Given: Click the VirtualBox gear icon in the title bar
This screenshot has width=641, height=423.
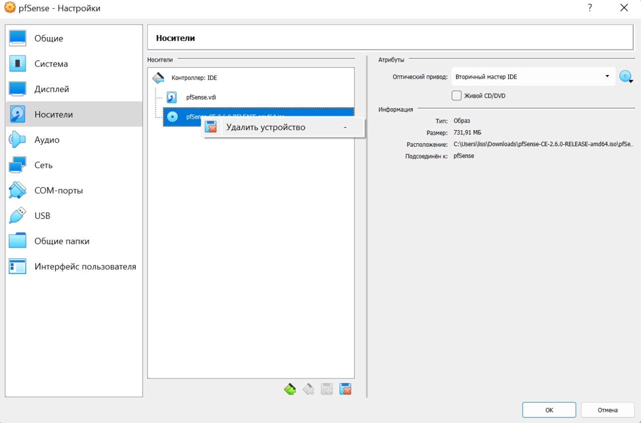Looking at the screenshot, I should coord(9,8).
